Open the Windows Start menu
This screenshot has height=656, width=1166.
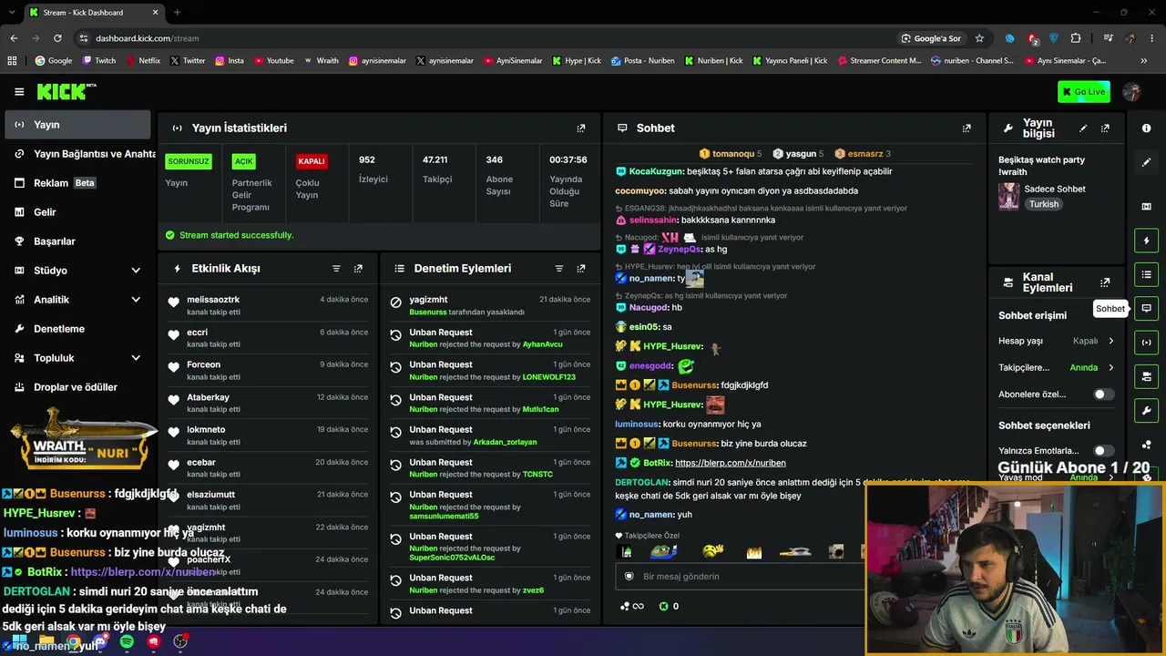[19, 642]
